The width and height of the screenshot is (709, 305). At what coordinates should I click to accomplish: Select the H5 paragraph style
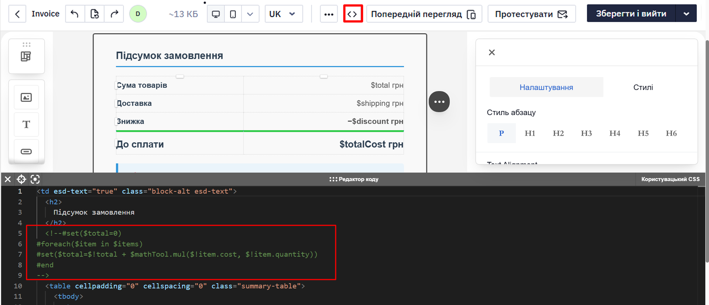[x=643, y=133]
